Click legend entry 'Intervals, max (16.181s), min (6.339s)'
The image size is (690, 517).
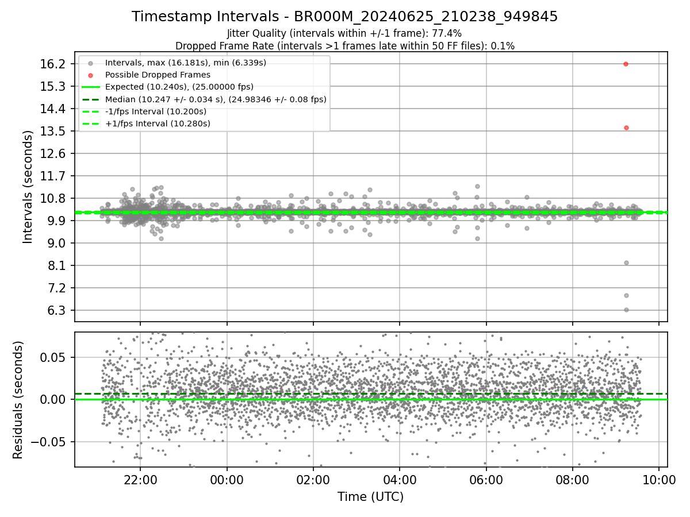pyautogui.click(x=186, y=62)
